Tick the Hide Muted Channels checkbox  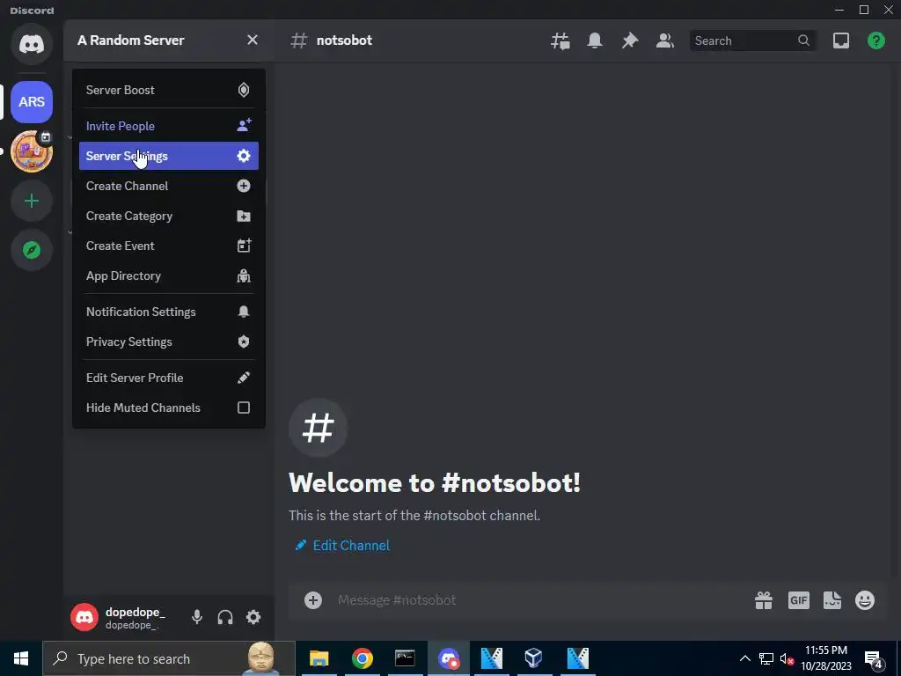244,408
